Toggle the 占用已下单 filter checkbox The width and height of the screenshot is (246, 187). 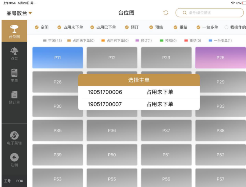[92, 27]
